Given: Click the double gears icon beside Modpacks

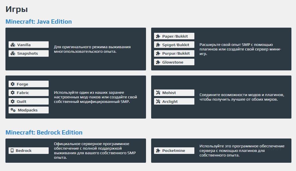Looking at the screenshot, I should (13, 110).
